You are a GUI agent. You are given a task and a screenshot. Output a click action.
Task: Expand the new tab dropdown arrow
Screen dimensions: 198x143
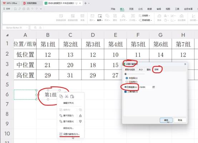[x=89, y=3]
